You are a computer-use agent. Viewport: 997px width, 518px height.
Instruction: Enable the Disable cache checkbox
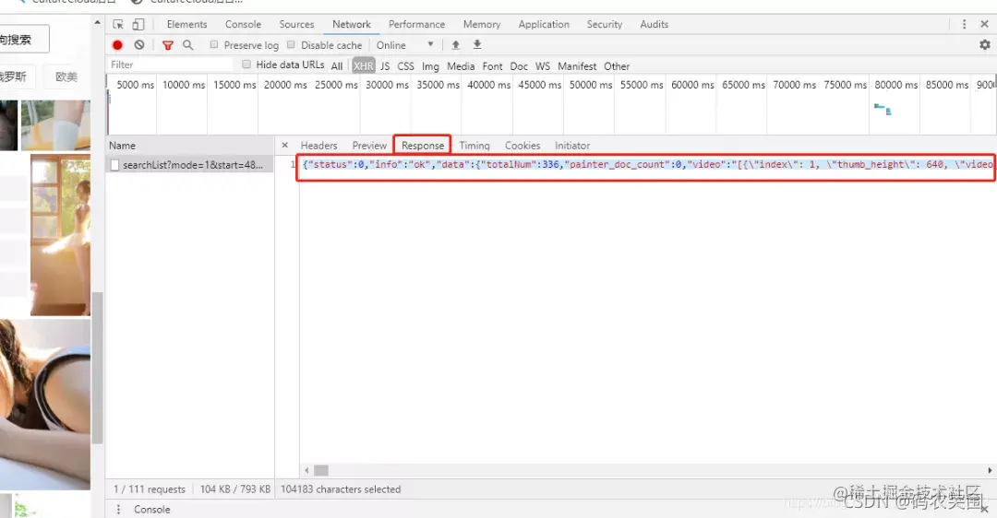click(291, 44)
